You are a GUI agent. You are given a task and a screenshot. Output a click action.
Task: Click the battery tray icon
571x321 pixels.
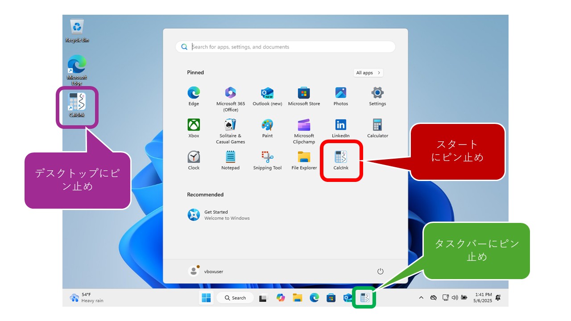click(x=464, y=298)
